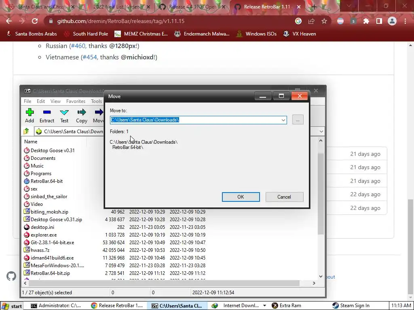
Task: Toggle the Chrome side panel icon
Action: point(379,21)
